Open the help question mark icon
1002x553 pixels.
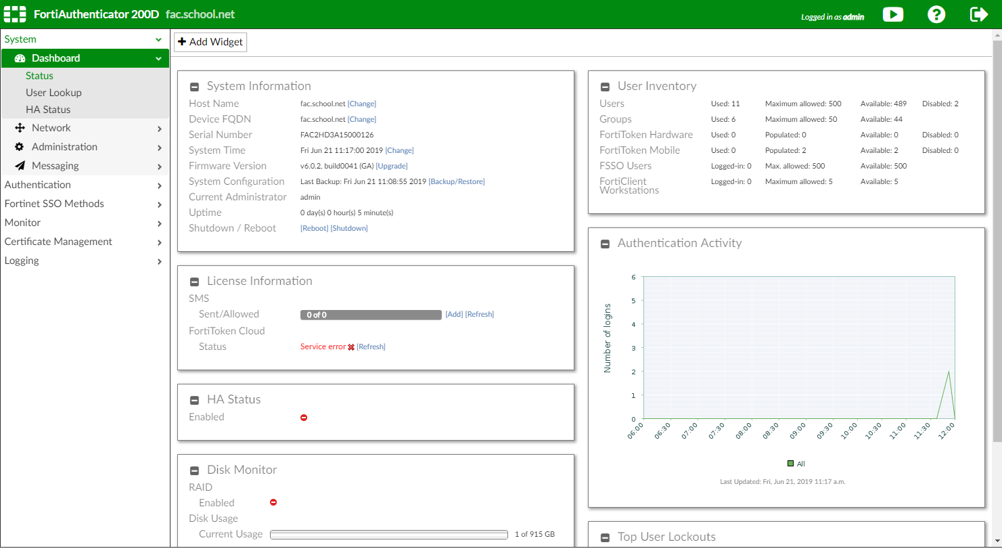click(936, 14)
